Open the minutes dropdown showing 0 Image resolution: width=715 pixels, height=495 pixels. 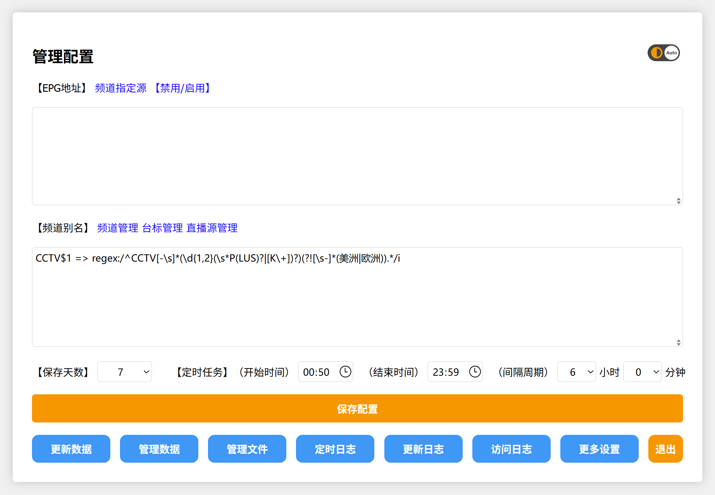coord(642,372)
